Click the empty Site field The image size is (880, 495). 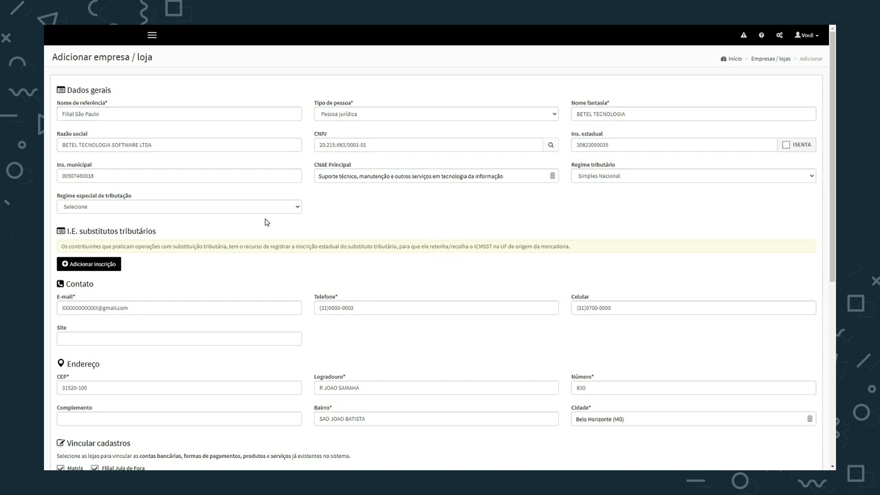coord(179,339)
